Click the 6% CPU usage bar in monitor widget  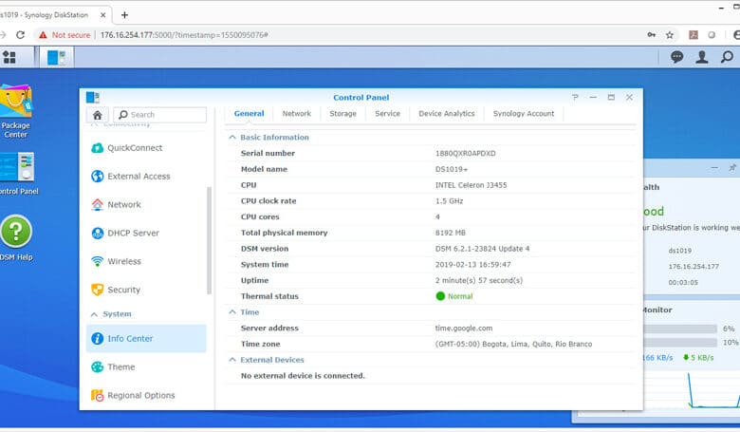click(680, 329)
